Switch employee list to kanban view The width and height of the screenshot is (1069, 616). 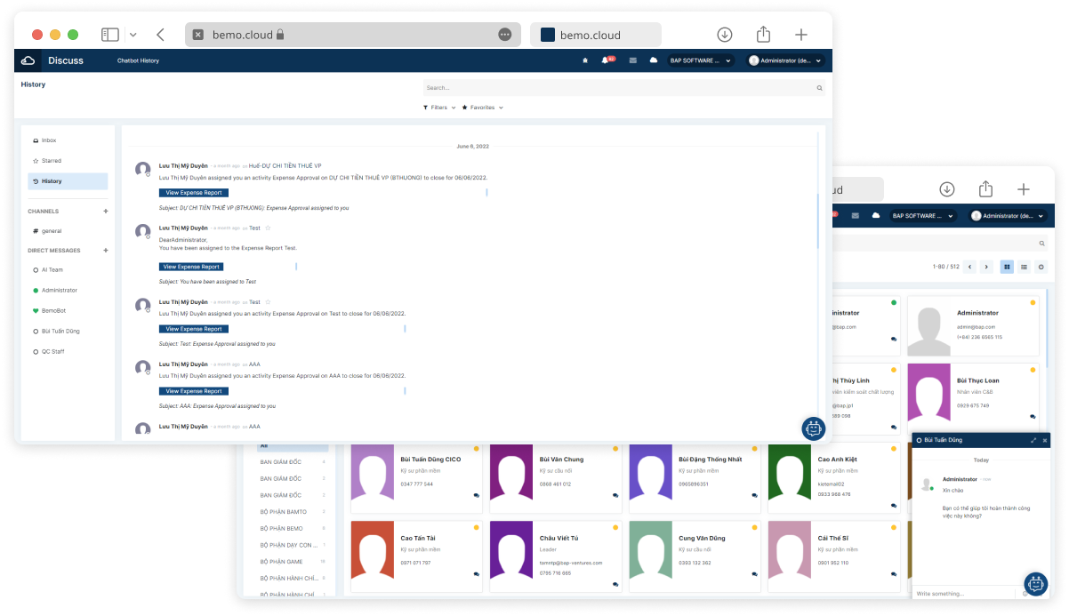pyautogui.click(x=1007, y=267)
